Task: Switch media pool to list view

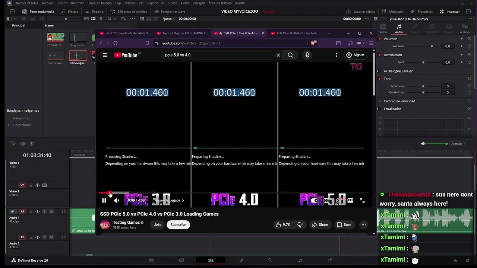Action: click(101, 19)
